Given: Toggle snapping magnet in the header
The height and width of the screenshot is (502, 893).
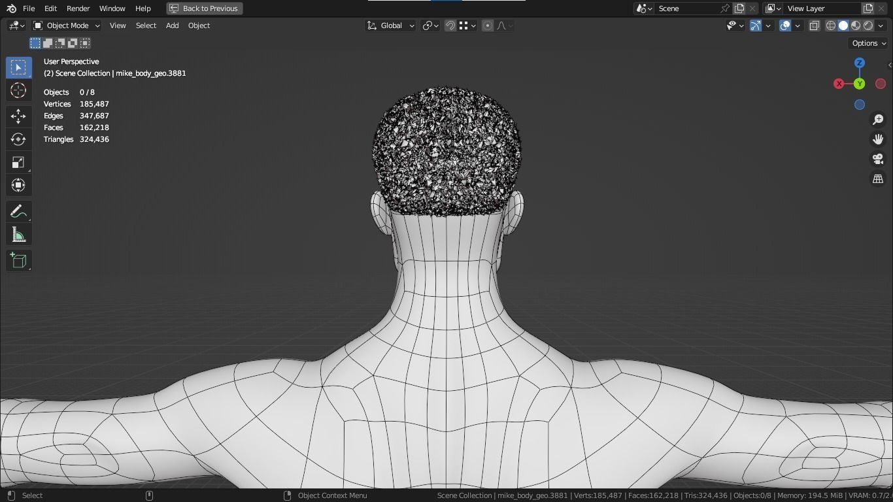Looking at the screenshot, I should [x=450, y=25].
